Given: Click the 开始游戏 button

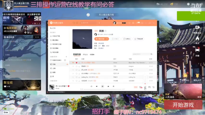Looking at the screenshot, I should tap(183, 105).
